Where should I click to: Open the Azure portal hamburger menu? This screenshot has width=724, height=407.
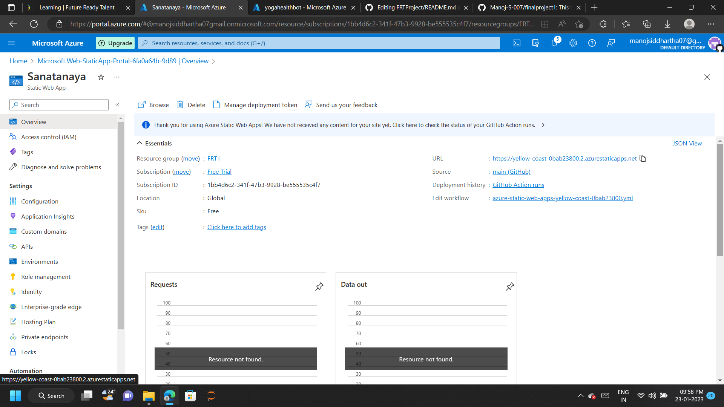11,43
